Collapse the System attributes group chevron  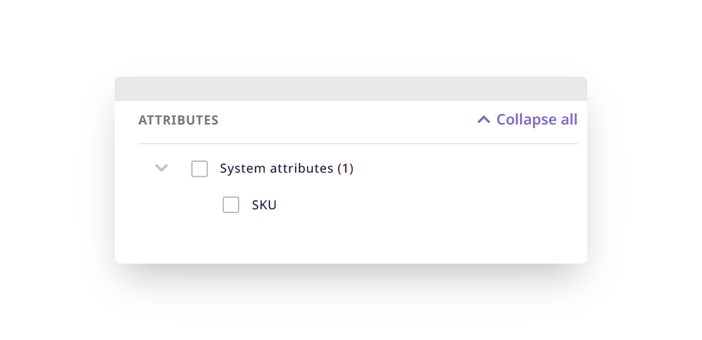161,168
